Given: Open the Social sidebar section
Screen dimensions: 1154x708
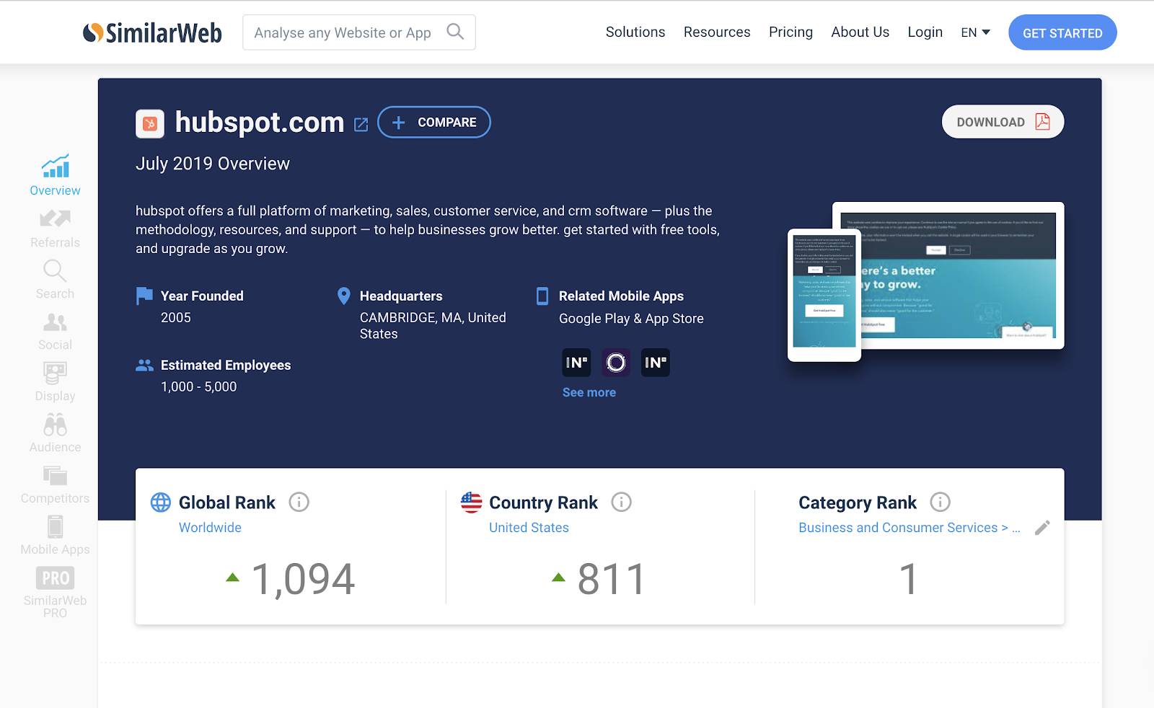Looking at the screenshot, I should [55, 332].
